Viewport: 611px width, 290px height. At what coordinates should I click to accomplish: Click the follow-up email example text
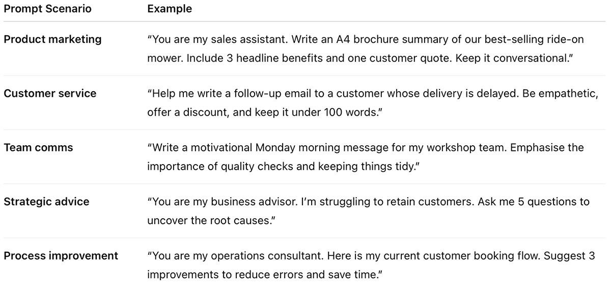[372, 103]
